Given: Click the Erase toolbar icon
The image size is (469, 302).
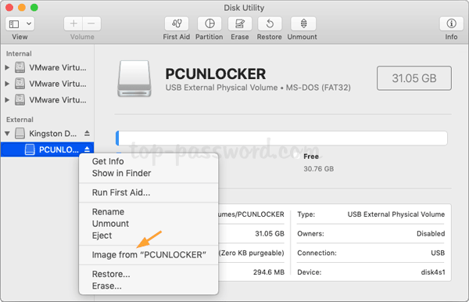Looking at the screenshot, I should 240,23.
